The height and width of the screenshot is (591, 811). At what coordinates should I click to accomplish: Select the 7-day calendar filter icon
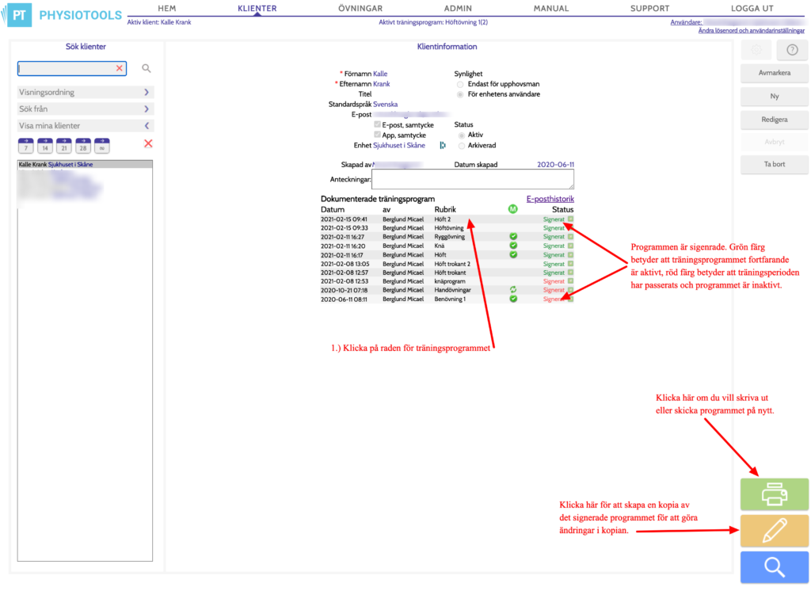click(x=26, y=146)
